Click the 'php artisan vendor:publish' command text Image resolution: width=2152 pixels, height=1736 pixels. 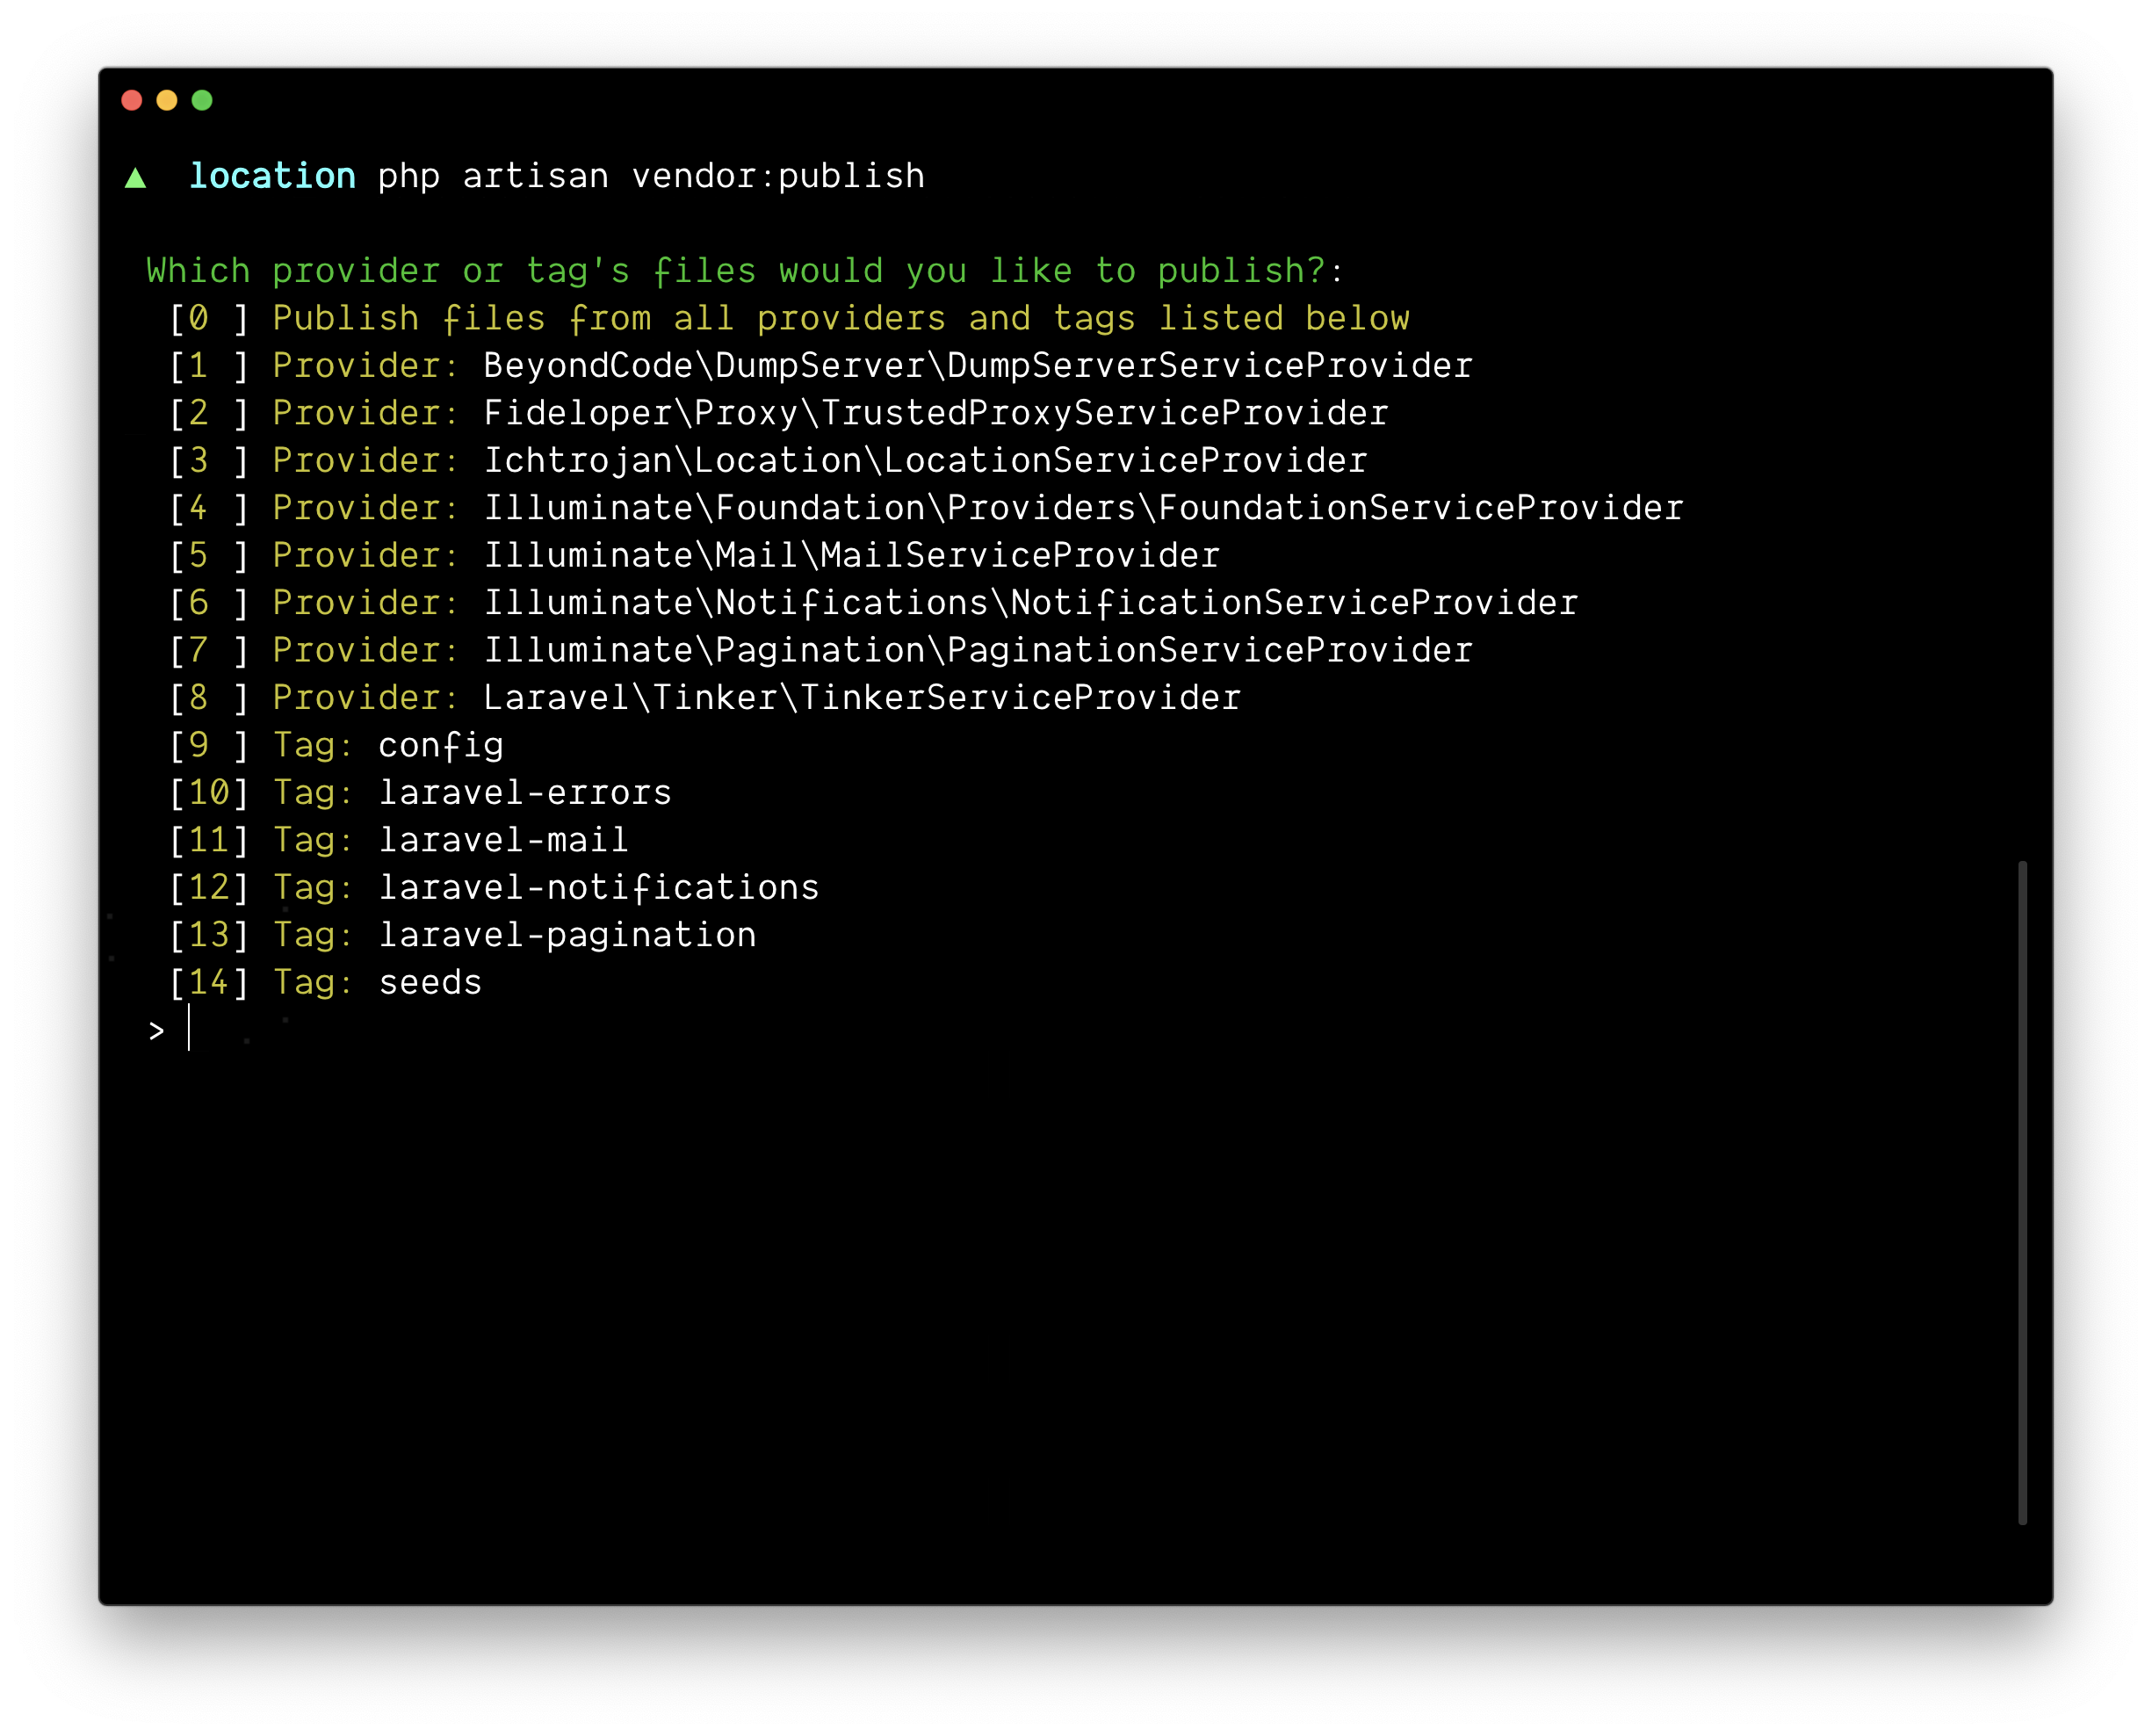click(x=651, y=177)
